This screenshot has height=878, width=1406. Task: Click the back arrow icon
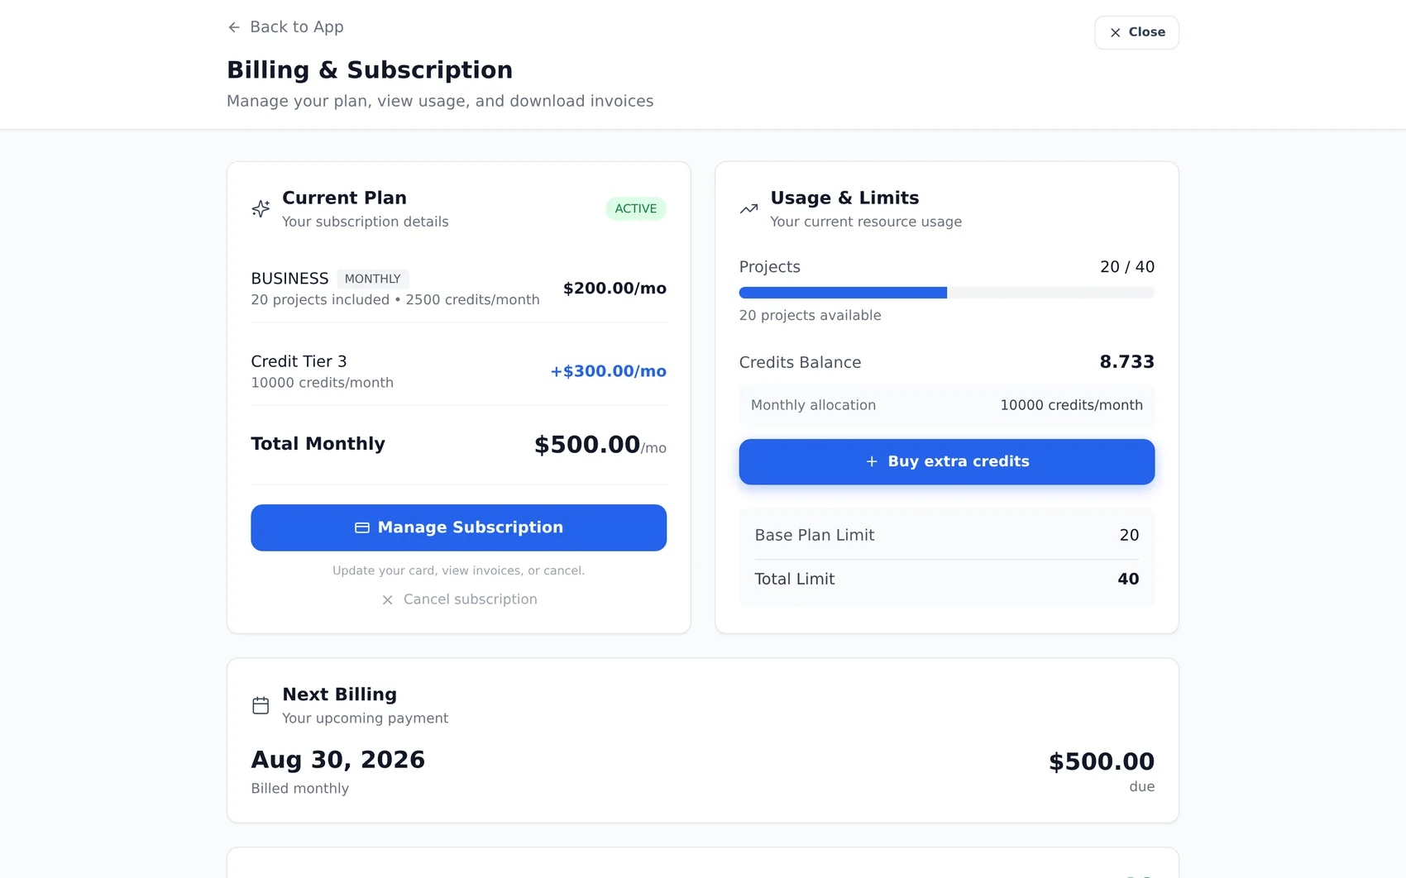[234, 27]
